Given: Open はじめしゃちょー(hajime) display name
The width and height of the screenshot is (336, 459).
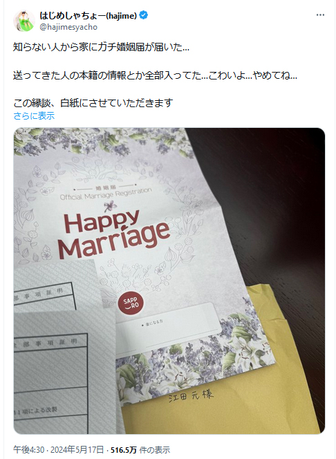Looking at the screenshot, I should click(x=88, y=15).
